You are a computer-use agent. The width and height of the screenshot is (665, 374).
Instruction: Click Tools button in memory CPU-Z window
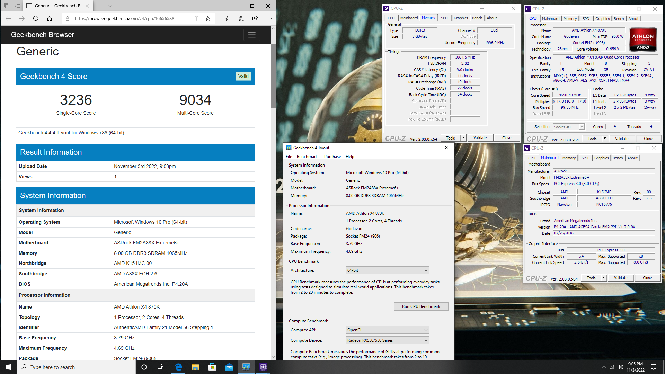451,138
